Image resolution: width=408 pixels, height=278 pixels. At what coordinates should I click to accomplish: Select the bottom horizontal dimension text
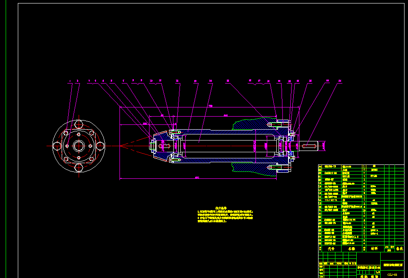(x=197, y=178)
